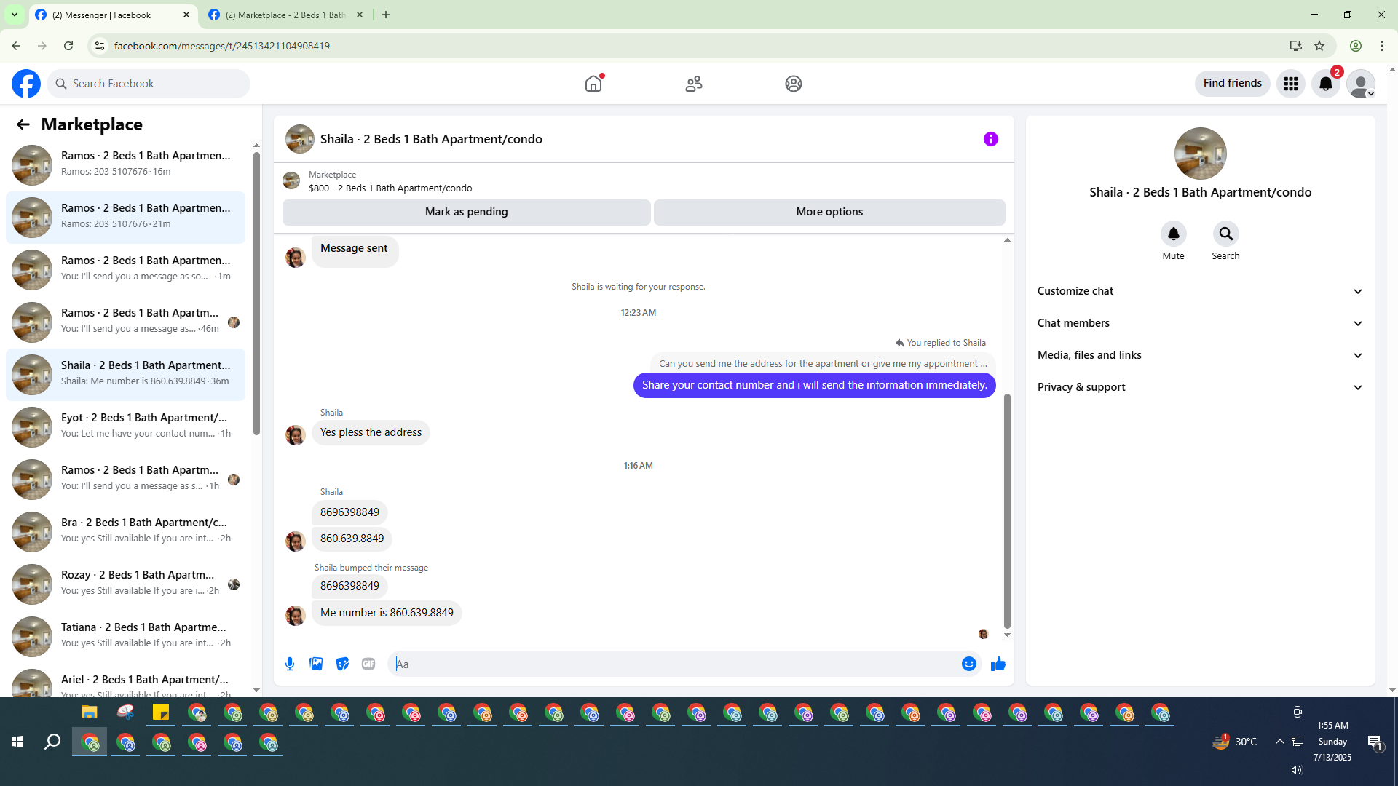The width and height of the screenshot is (1398, 786).
Task: Mute this conversation with bell toggle
Action: pos(1173,234)
